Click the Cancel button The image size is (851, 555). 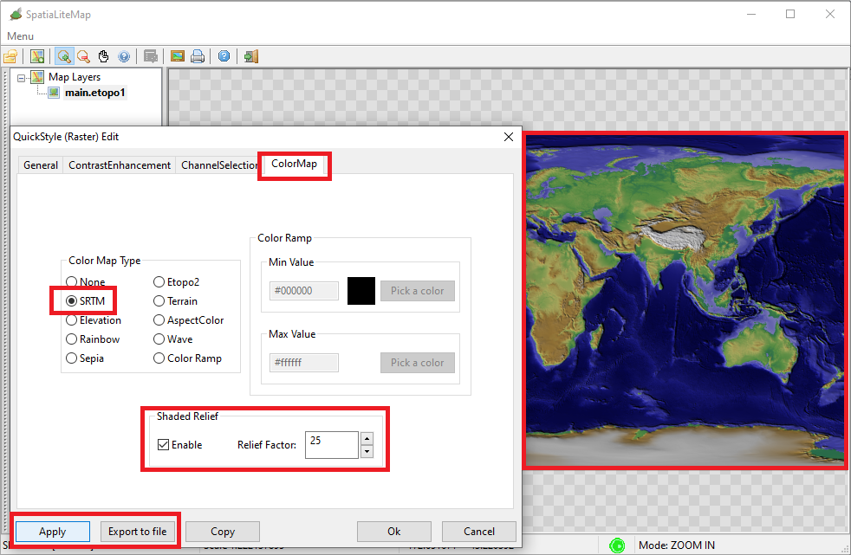click(478, 532)
